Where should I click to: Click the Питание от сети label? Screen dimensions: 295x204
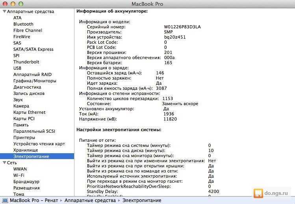pyautogui.click(x=97, y=140)
